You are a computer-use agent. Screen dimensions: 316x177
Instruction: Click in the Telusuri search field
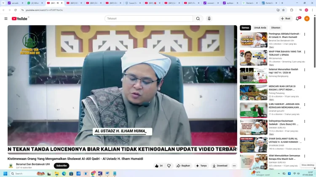tap(149, 19)
